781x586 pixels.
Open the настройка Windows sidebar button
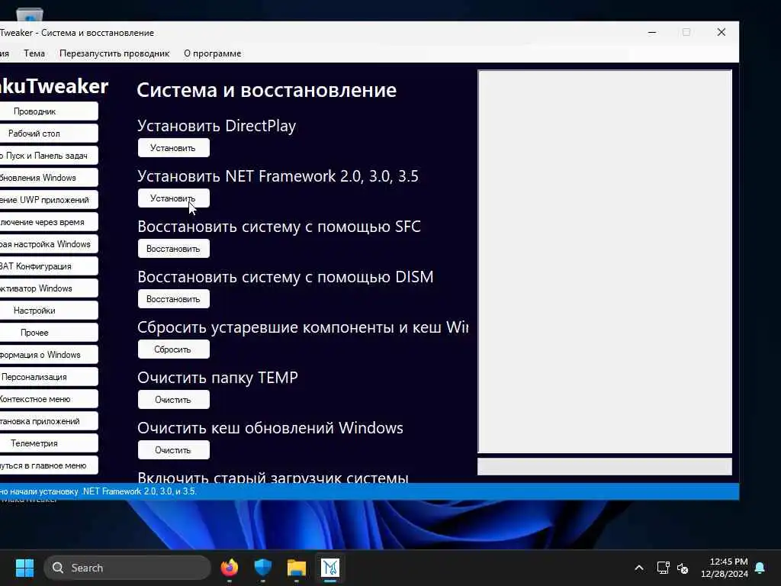click(x=49, y=243)
